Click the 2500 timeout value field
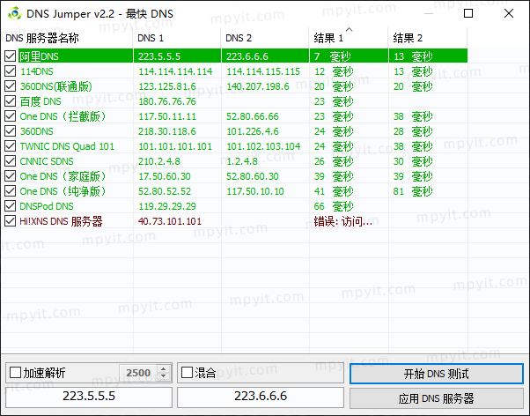Image resolution: width=530 pixels, height=416 pixels. coord(138,373)
